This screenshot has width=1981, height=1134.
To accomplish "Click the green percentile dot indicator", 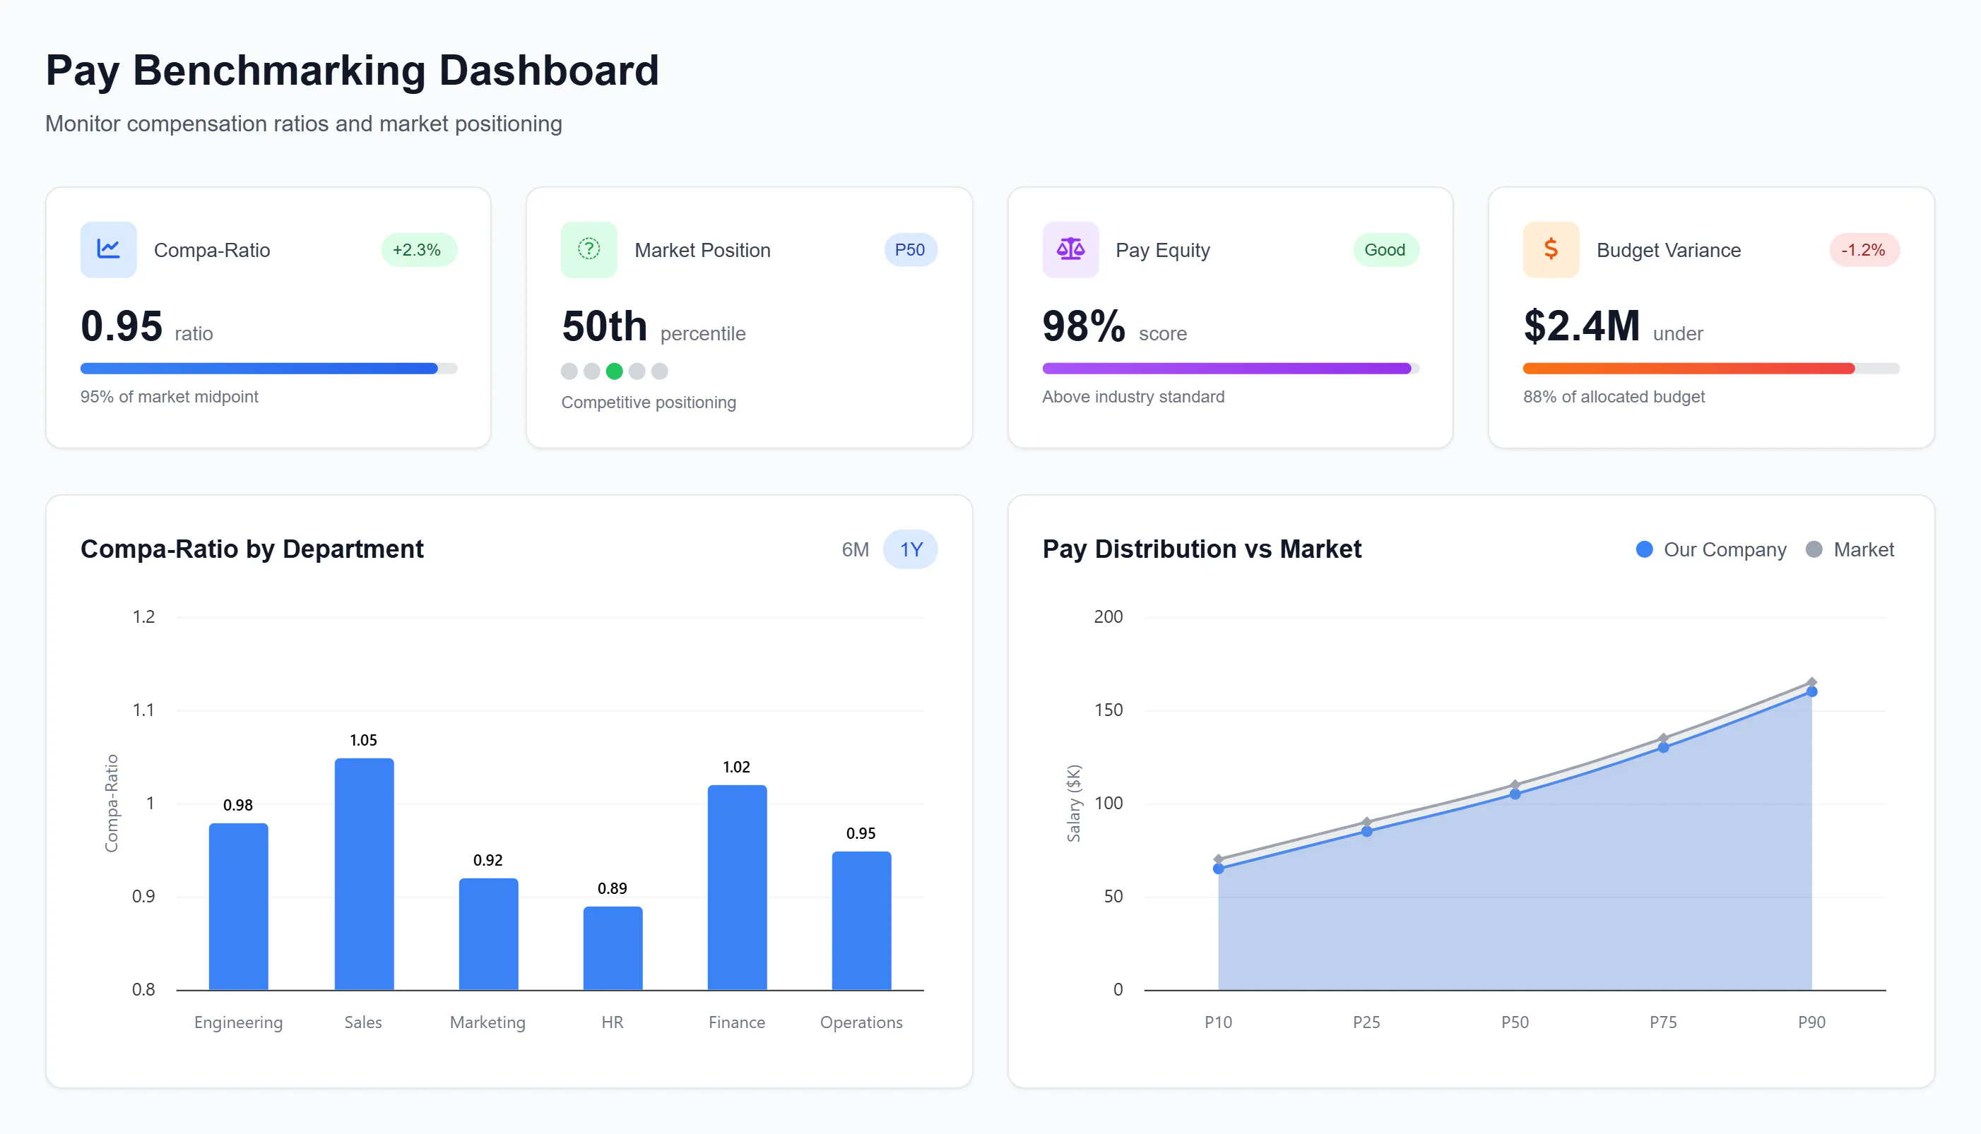I will tap(614, 371).
